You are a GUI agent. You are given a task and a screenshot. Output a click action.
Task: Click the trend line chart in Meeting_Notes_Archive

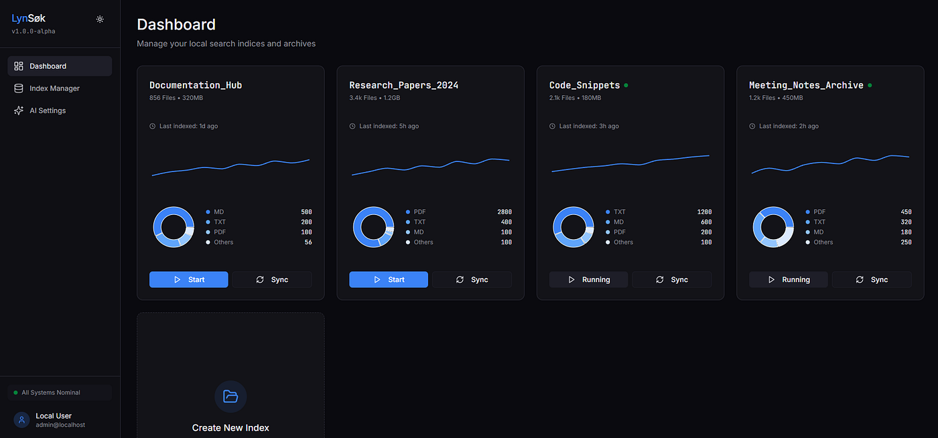(x=830, y=164)
